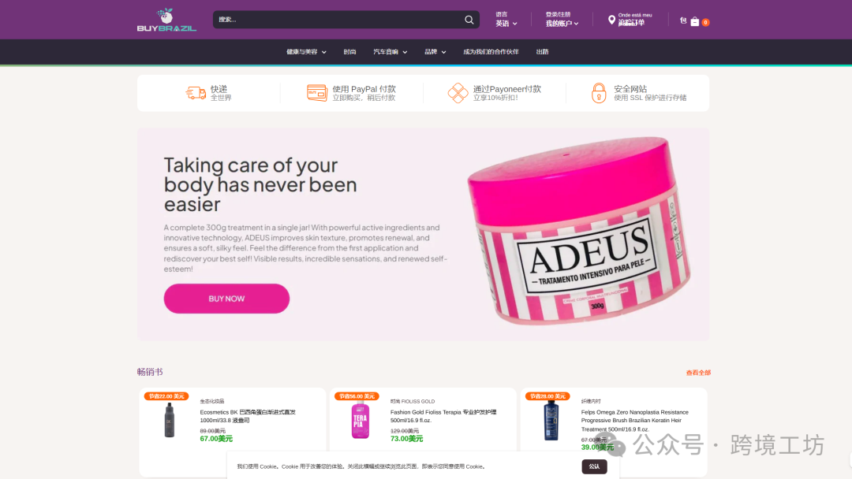Accept cookies with the dark button

[594, 466]
